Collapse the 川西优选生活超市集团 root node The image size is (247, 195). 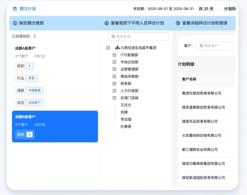[108, 48]
